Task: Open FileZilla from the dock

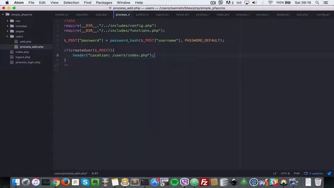Action: tap(204, 182)
